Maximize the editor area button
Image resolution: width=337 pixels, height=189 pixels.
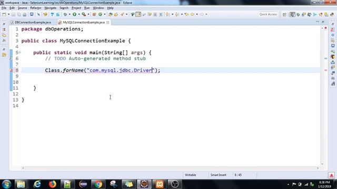click(x=323, y=22)
